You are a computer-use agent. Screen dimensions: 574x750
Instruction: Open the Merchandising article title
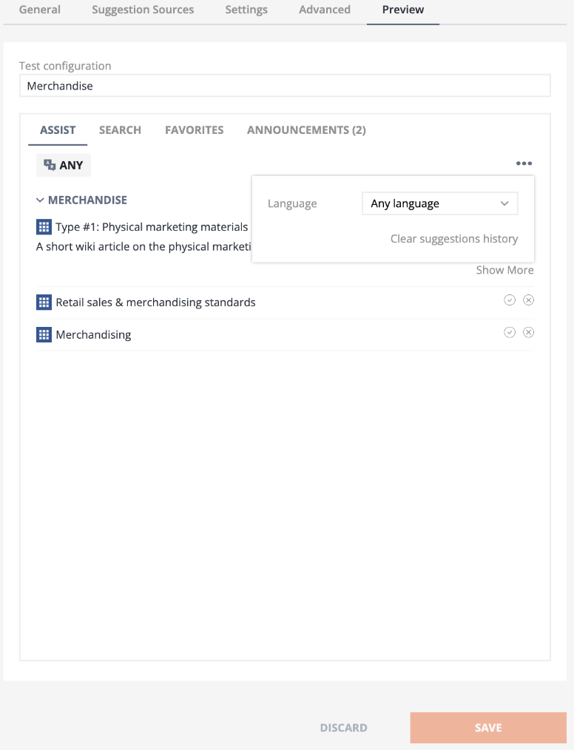pyautogui.click(x=93, y=335)
